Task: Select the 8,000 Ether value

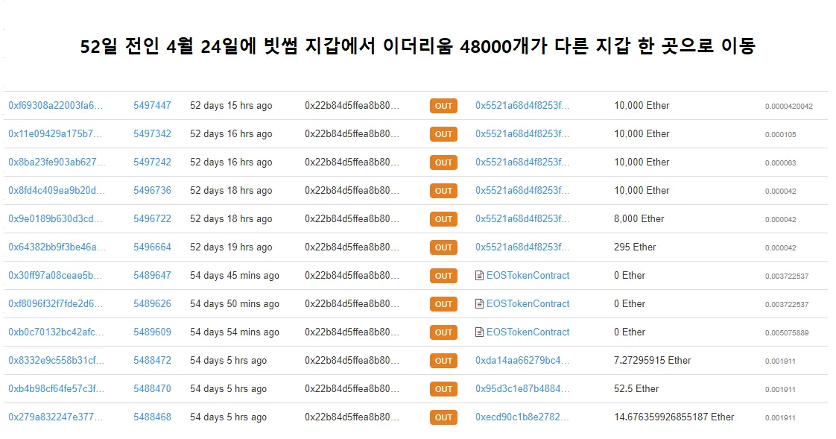Action: 639,218
